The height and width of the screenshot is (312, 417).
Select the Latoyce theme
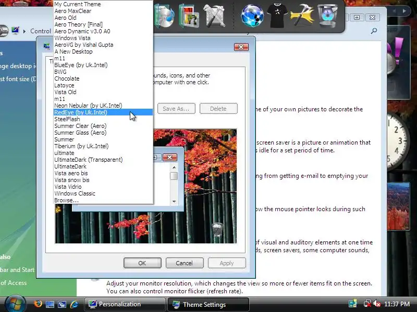click(103, 85)
